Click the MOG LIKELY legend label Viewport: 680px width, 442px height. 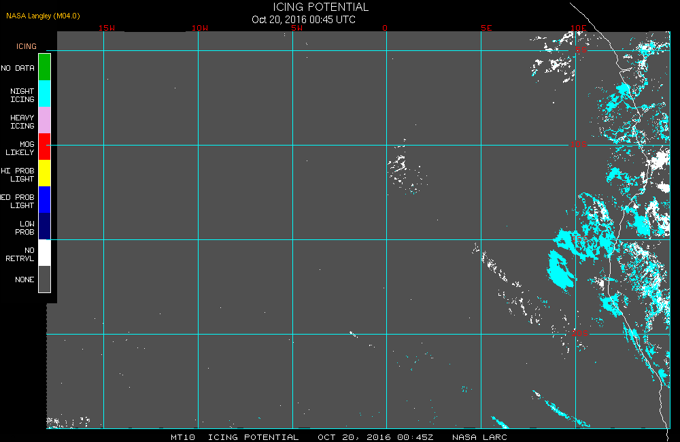pyautogui.click(x=20, y=148)
